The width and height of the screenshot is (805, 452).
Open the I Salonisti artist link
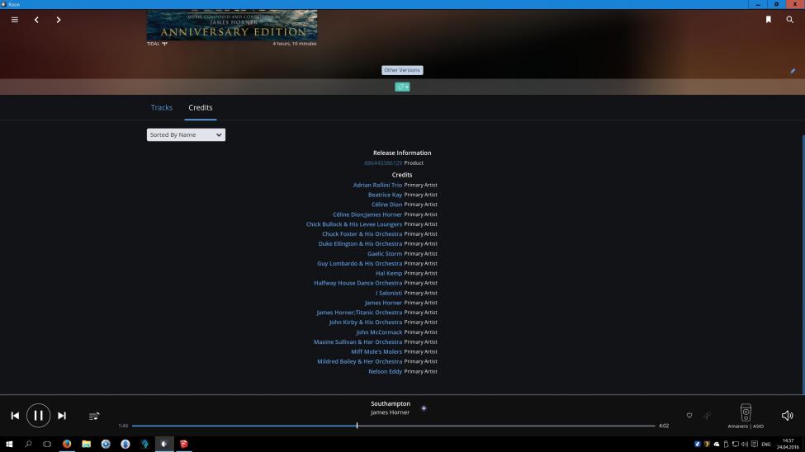click(389, 293)
